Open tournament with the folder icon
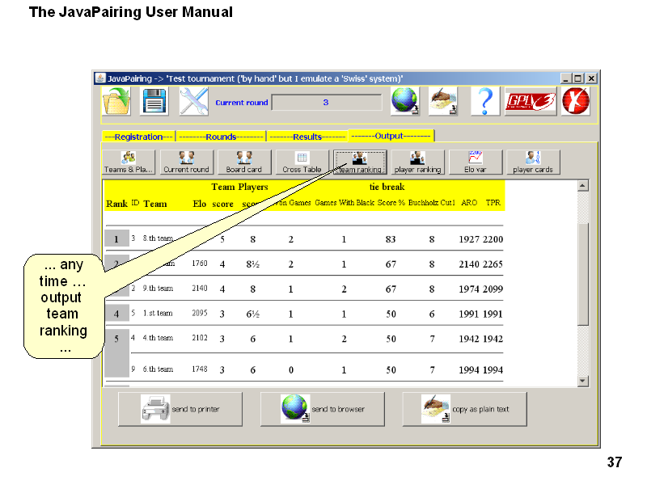This screenshot has height=485, width=647. (116, 102)
